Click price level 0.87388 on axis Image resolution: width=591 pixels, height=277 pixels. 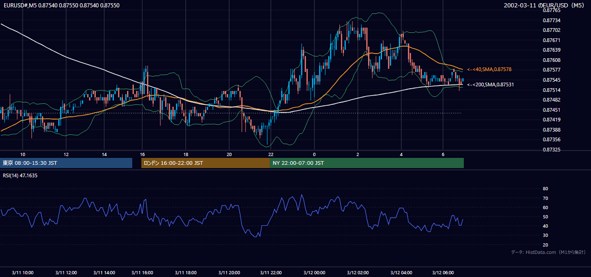[x=551, y=130]
